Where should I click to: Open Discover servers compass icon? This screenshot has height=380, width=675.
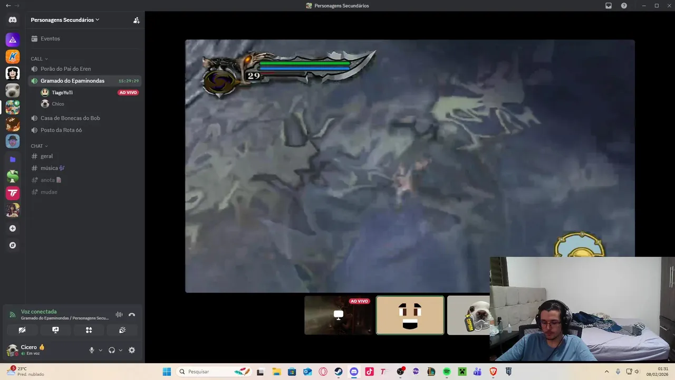click(x=13, y=245)
